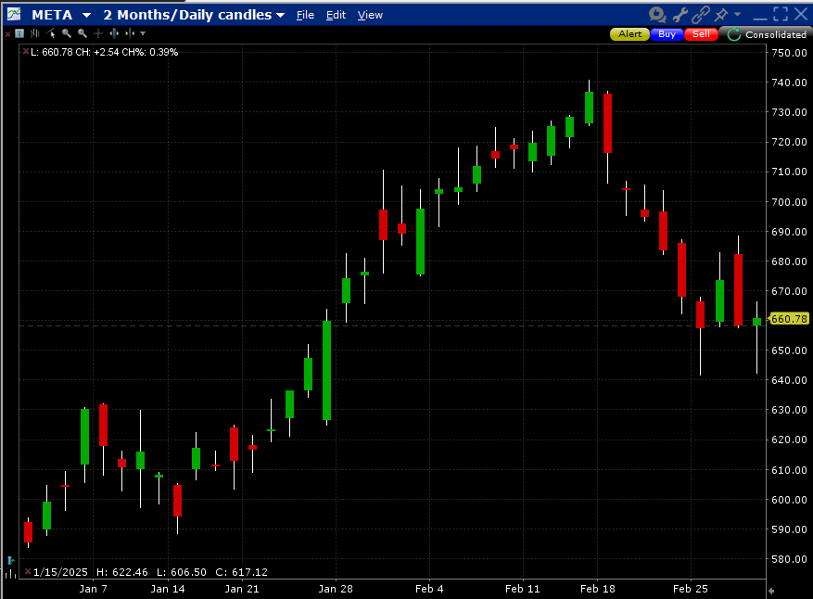Click the H: 622.46 readout value
Screen dimensions: 813x599
tap(122, 572)
